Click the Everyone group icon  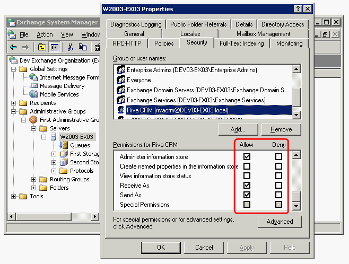[121, 80]
